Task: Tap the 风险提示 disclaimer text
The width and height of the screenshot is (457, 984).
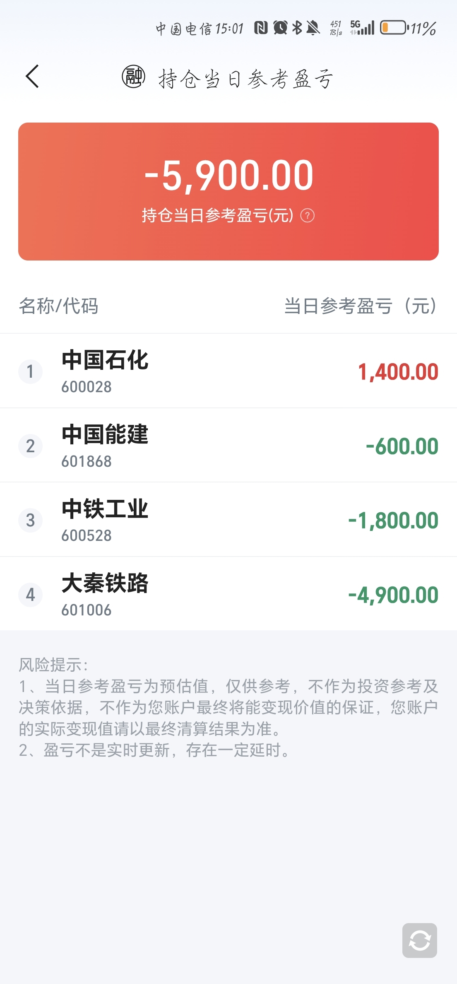Action: [228, 707]
